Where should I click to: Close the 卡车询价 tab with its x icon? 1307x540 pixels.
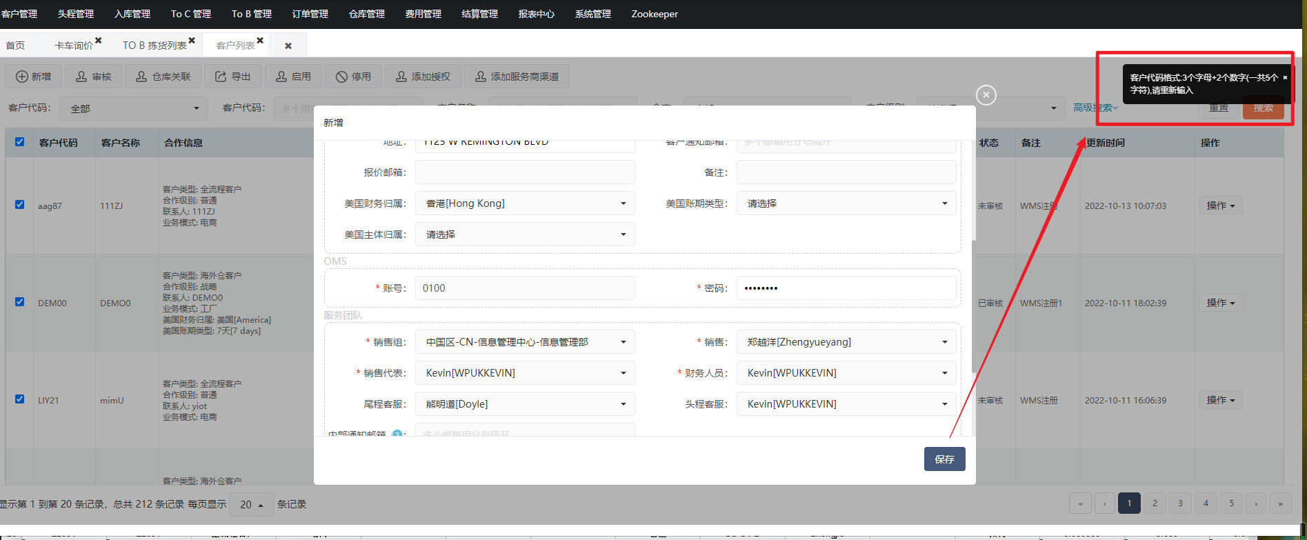98,41
